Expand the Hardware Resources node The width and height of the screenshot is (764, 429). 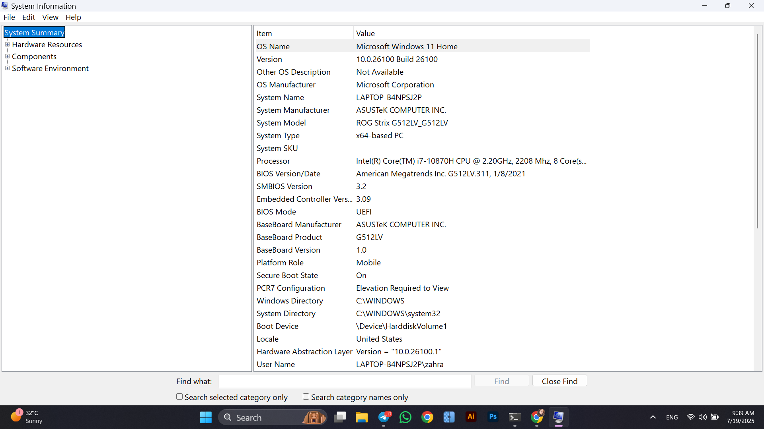coord(7,44)
